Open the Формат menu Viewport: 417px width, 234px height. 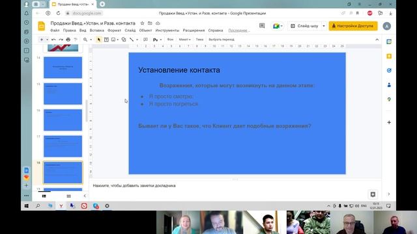point(115,31)
